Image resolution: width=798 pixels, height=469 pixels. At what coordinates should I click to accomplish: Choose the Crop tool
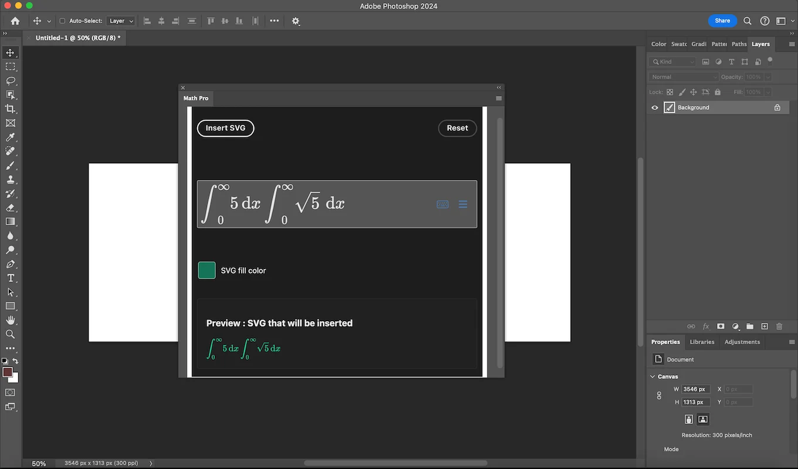(11, 109)
